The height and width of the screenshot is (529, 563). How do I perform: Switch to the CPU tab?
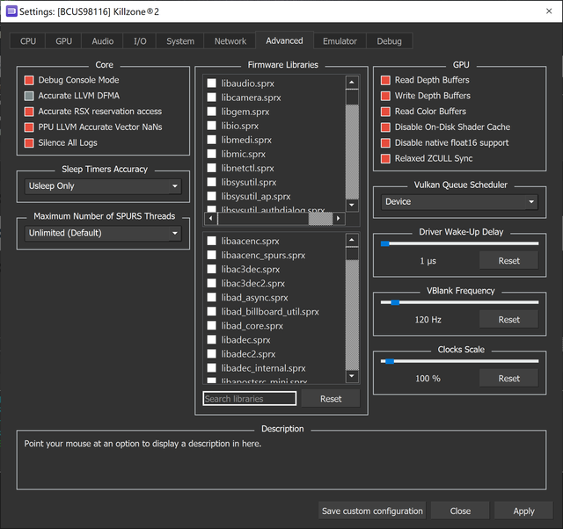click(x=27, y=41)
